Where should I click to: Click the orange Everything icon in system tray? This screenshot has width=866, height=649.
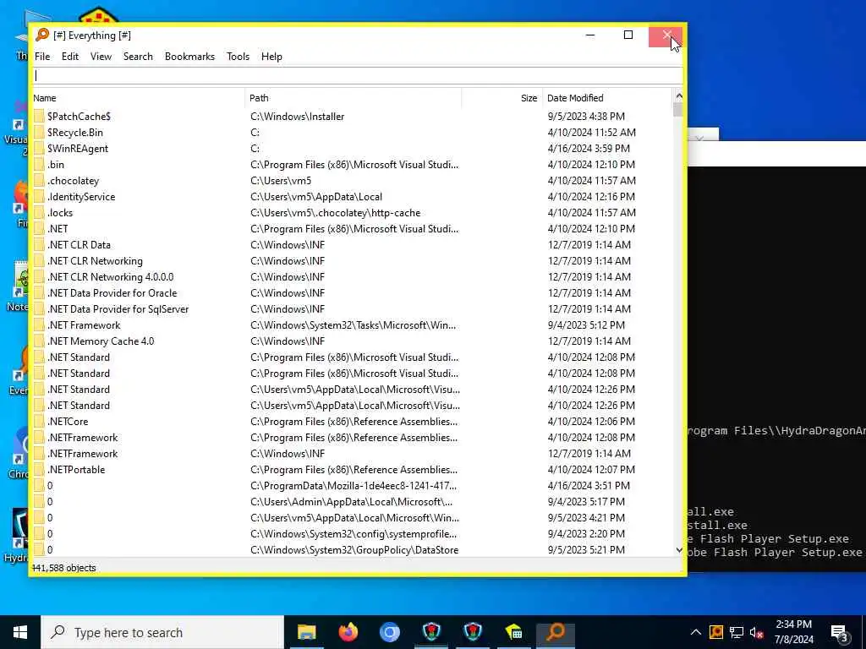click(716, 632)
